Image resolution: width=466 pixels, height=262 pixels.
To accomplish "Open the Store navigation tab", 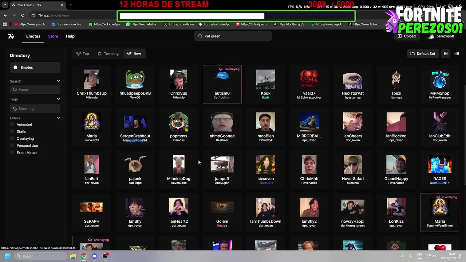I will click(53, 36).
